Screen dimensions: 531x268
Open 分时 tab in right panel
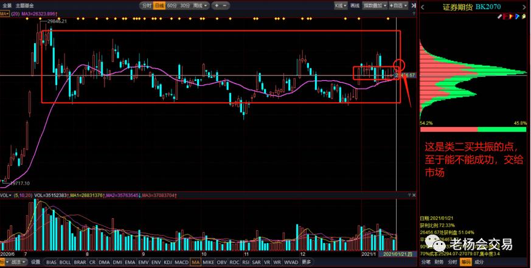(x=453, y=263)
